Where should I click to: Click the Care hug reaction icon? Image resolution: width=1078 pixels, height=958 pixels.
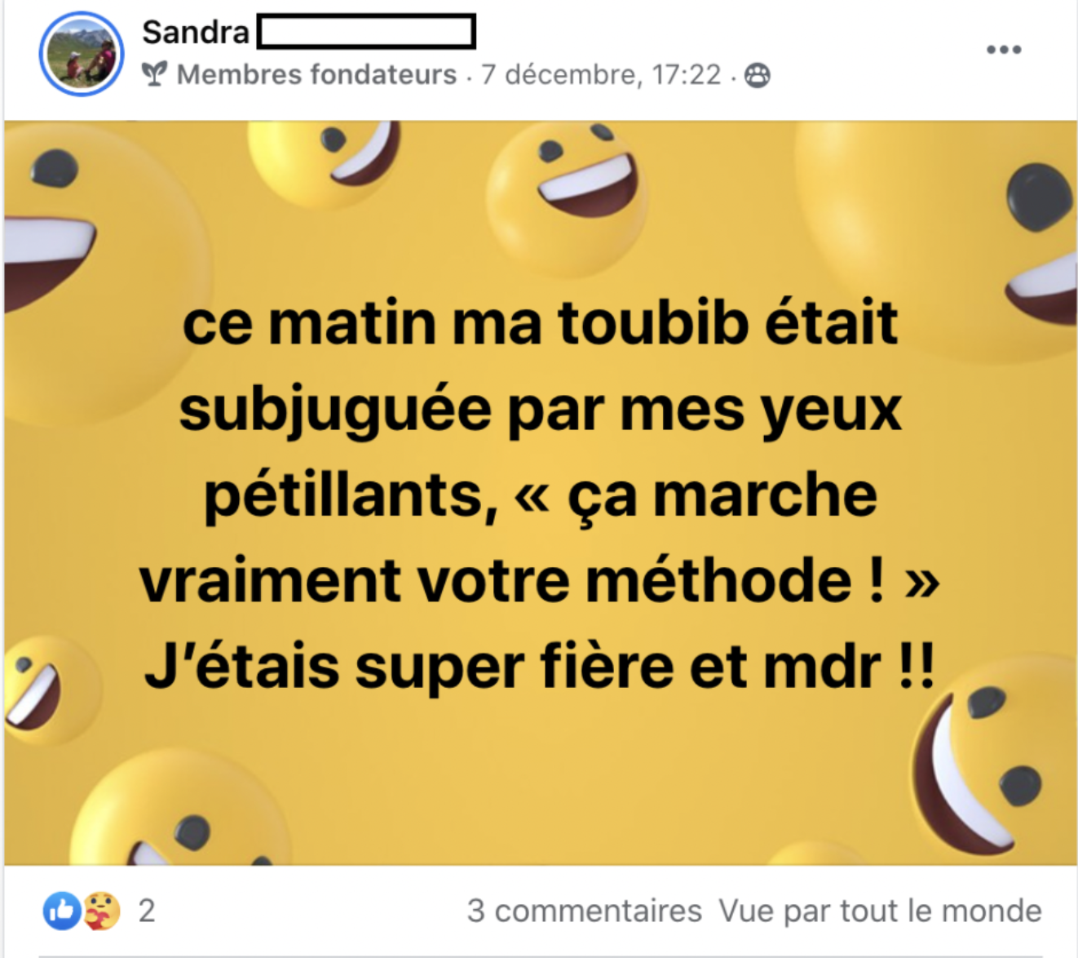coord(101,911)
